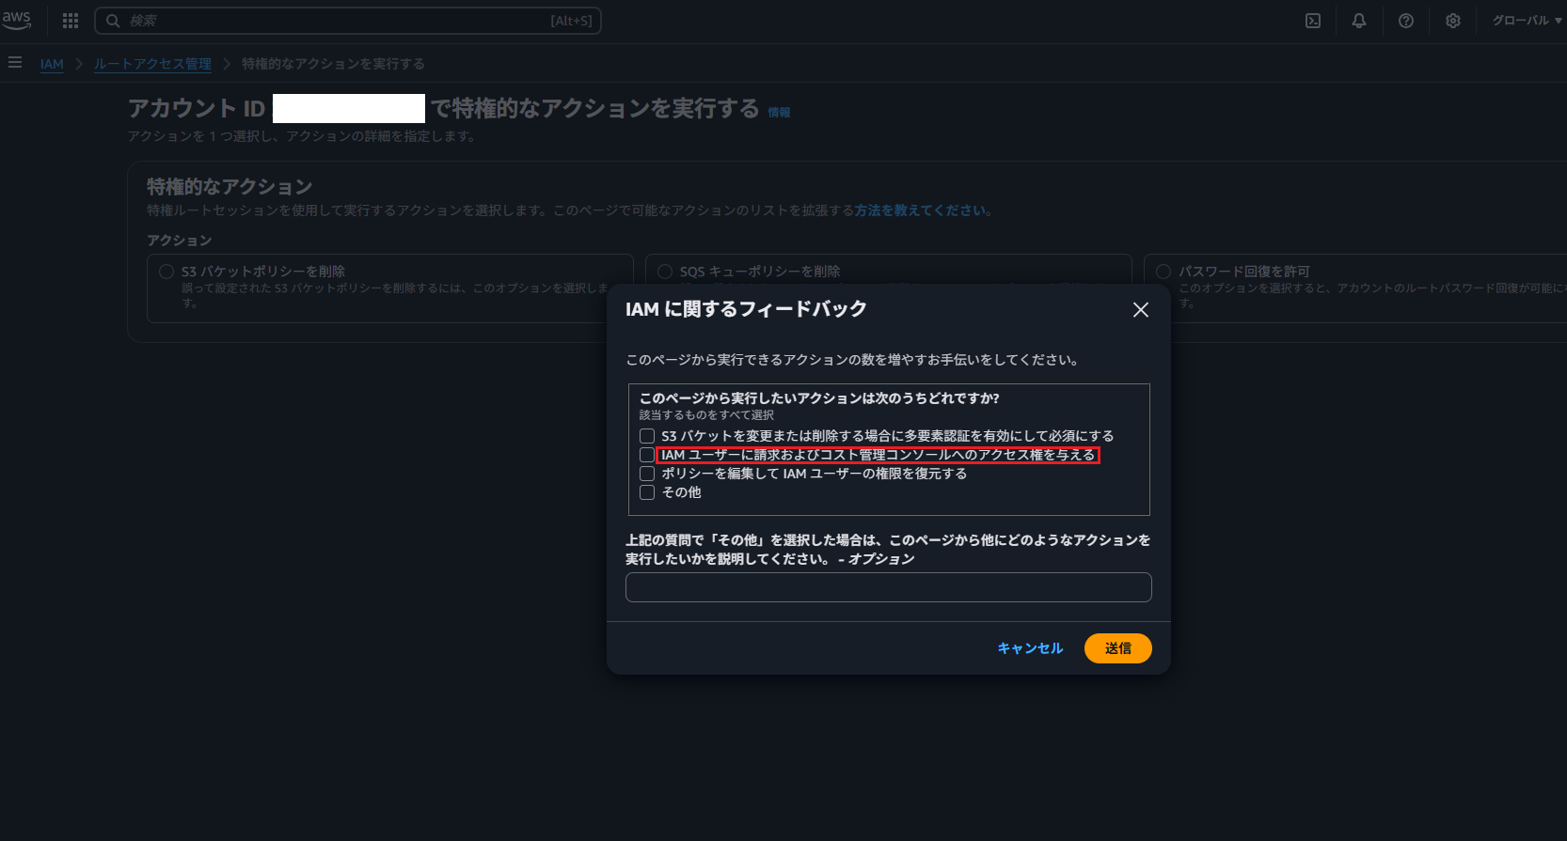Close the IAM feedback dialog

1141,310
